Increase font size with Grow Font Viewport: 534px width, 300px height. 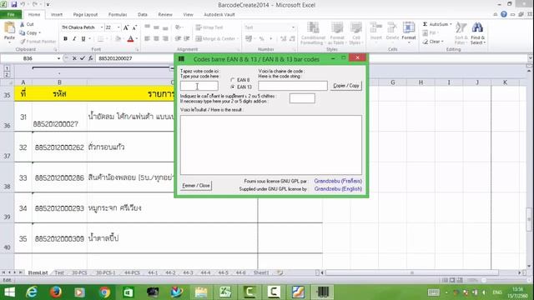pos(126,27)
